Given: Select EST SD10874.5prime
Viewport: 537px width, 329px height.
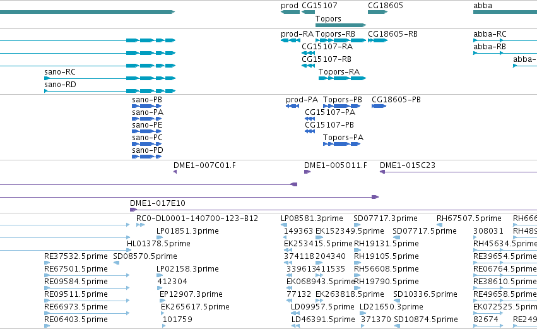Looking at the screenshot, I should pyautogui.click(x=397, y=326).
